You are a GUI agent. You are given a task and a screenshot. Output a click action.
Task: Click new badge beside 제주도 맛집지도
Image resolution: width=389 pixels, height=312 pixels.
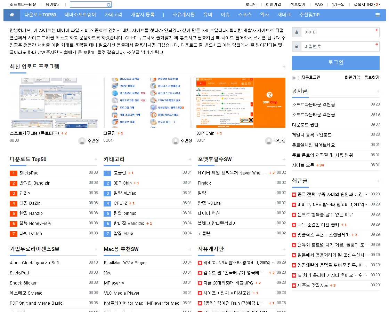pyautogui.click(x=294, y=286)
